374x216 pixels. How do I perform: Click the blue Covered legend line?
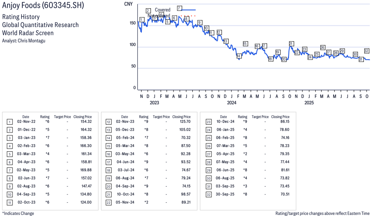[188, 10]
